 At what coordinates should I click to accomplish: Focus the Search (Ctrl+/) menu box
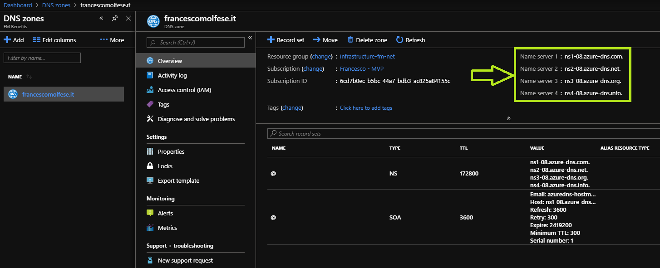point(196,43)
